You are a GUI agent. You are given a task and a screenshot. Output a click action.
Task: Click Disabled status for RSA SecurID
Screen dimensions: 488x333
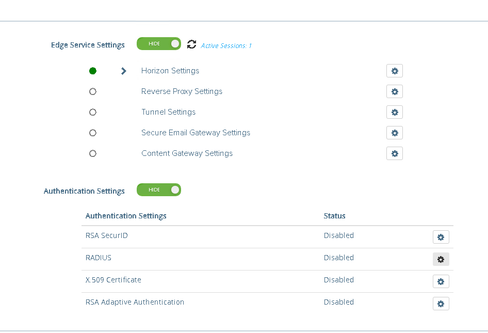338,235
